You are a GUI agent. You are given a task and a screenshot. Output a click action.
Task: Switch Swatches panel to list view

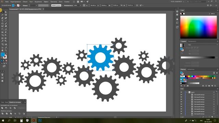tap(214, 73)
